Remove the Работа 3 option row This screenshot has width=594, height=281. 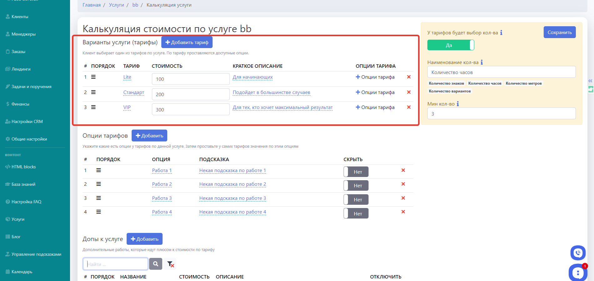[403, 198]
